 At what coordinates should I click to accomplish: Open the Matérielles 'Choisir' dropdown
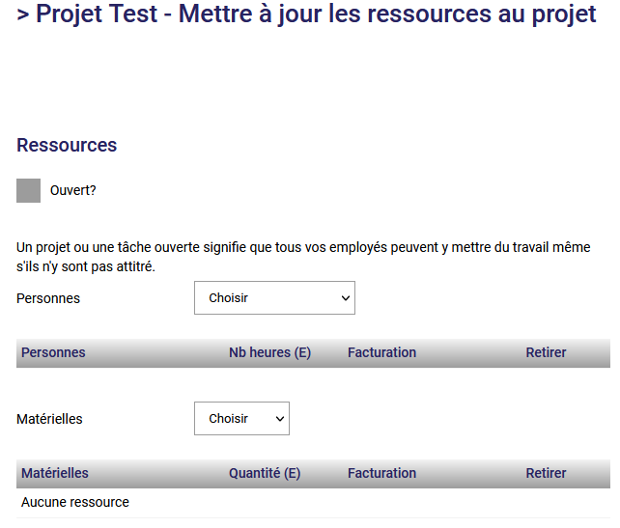pos(241,419)
